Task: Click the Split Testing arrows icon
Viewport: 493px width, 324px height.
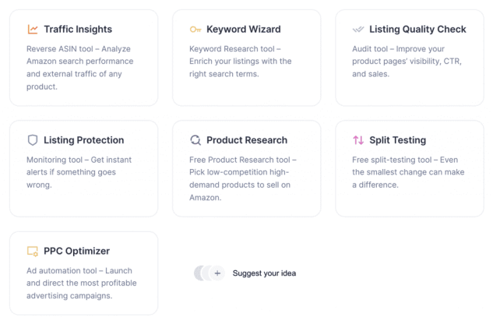Action: [x=358, y=140]
